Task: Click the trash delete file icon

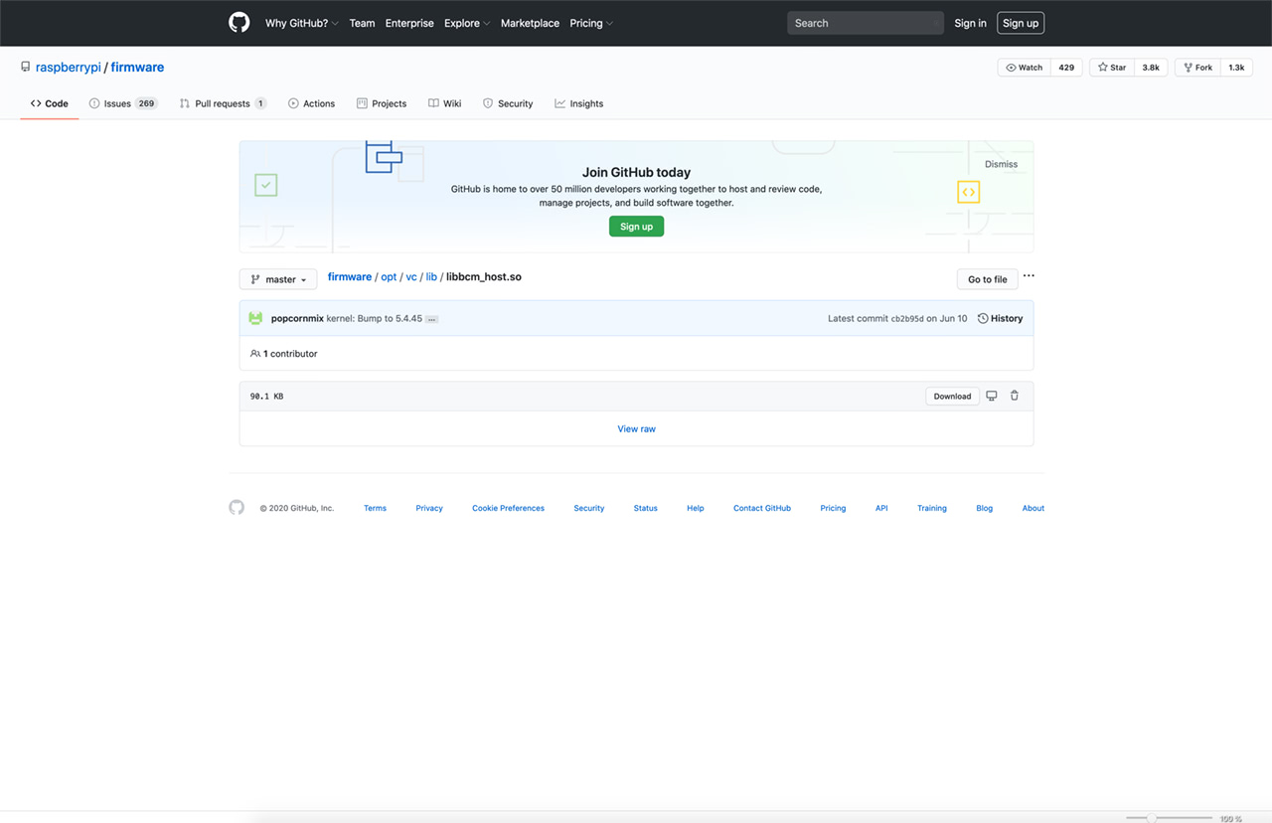Action: coord(1015,396)
